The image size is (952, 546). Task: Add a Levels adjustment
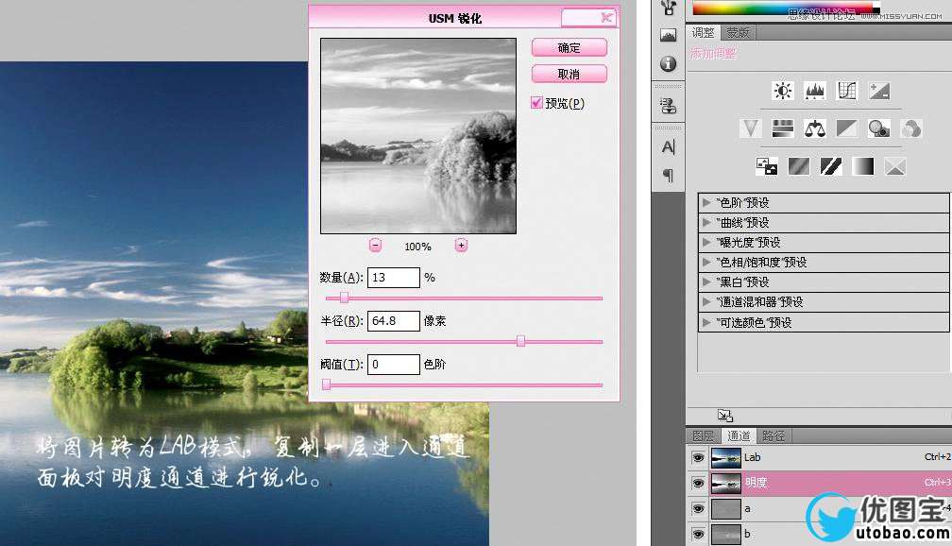click(815, 91)
